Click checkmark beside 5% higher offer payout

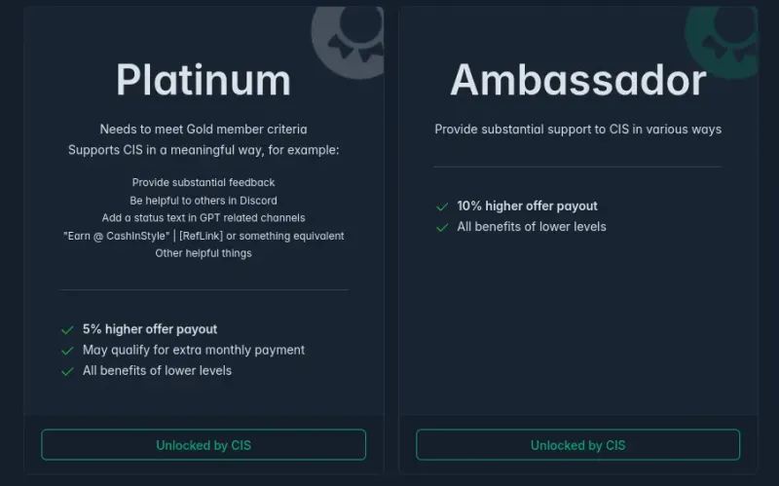click(x=67, y=330)
